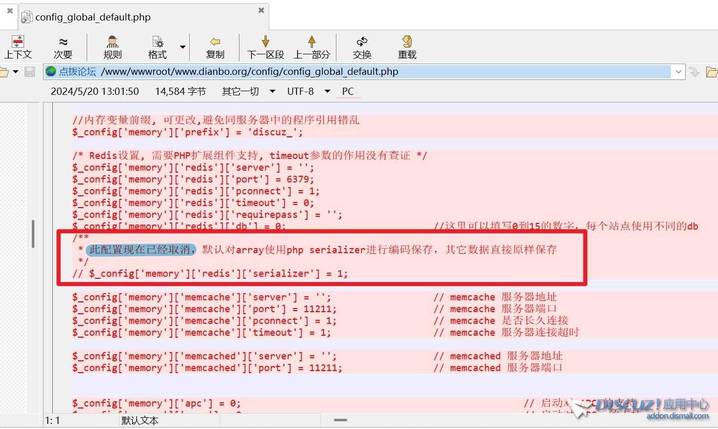
Task: Click the 2024/5/20 13:01:50 timestamp
Action: (95, 91)
